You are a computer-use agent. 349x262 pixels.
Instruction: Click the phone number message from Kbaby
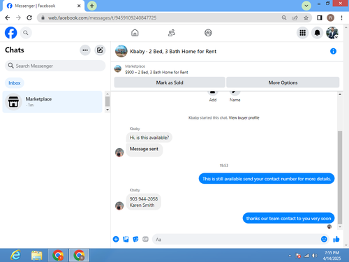click(144, 202)
